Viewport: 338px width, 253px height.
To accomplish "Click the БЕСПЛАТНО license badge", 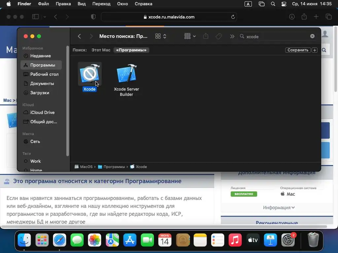I will [244, 194].
